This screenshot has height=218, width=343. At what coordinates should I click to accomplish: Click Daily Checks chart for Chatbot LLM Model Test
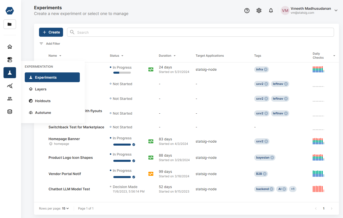coord(318,189)
